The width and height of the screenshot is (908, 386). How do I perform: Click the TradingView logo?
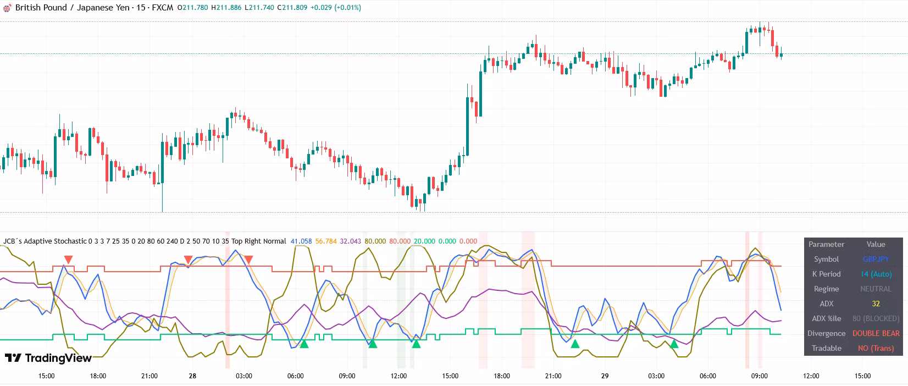pos(48,358)
